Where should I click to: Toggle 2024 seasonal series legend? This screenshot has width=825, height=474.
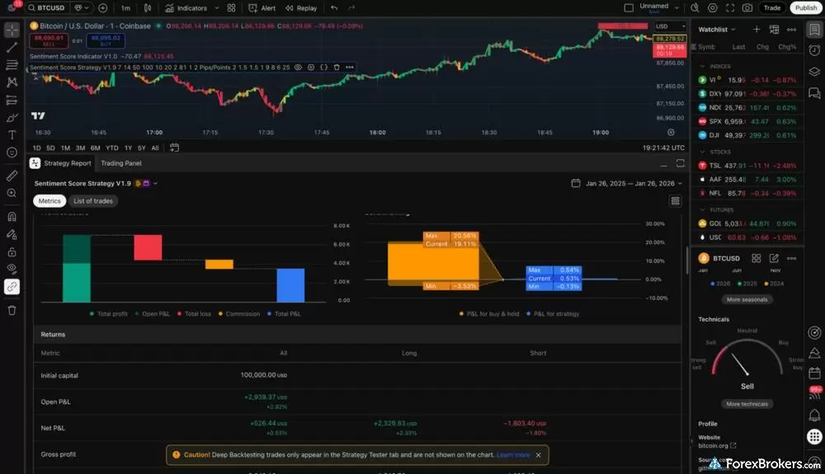774,284
